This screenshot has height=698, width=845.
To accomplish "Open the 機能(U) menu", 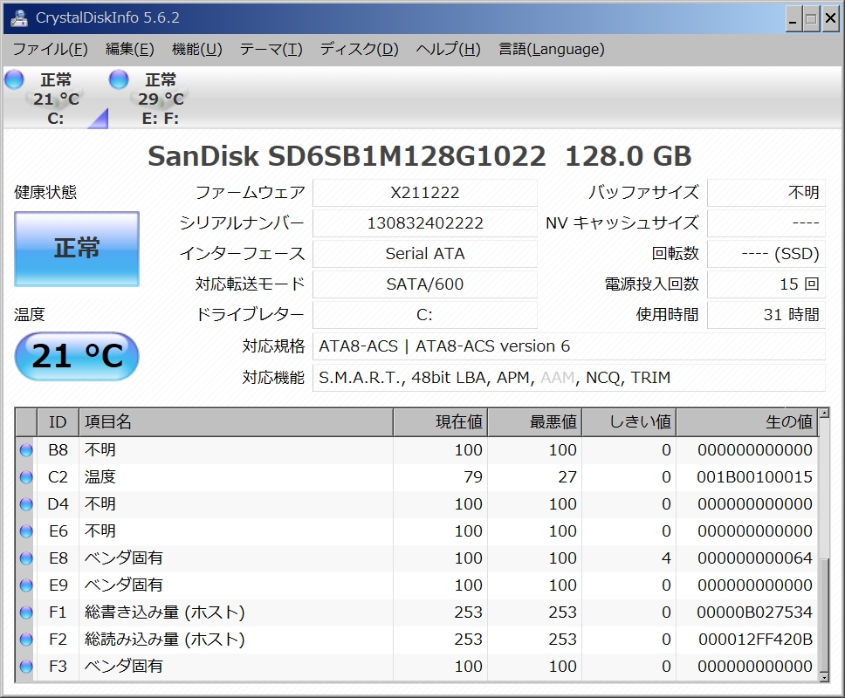I will [x=196, y=49].
